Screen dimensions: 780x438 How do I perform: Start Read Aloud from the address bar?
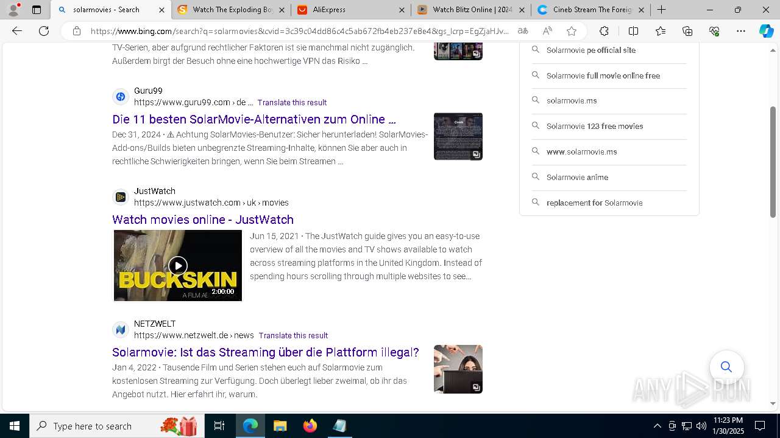pyautogui.click(x=547, y=31)
